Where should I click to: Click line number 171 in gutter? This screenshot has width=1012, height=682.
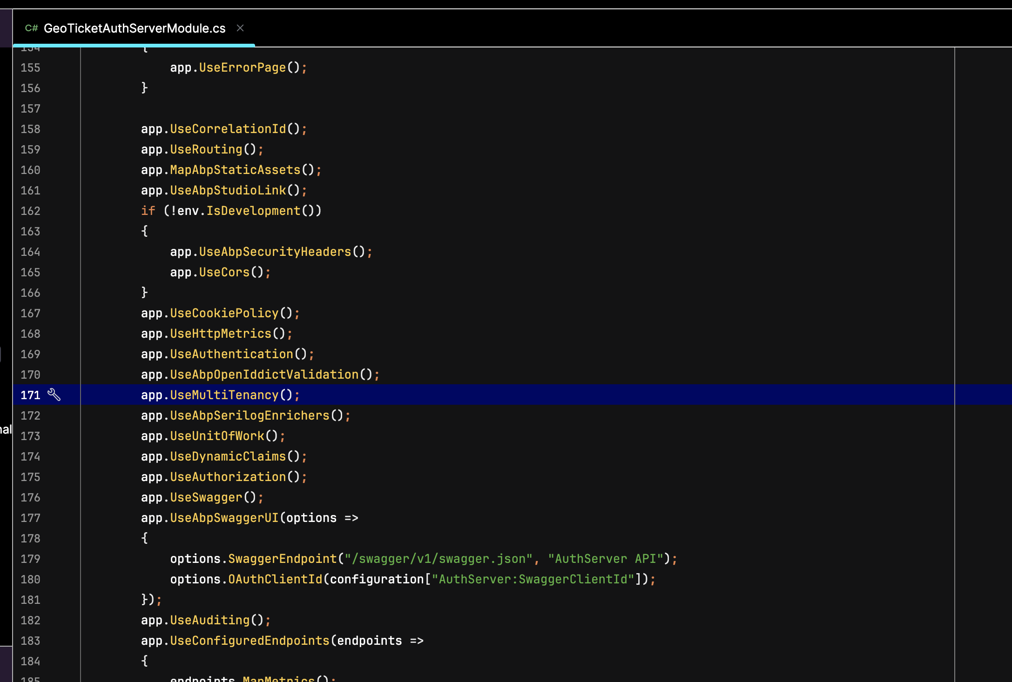click(x=30, y=395)
